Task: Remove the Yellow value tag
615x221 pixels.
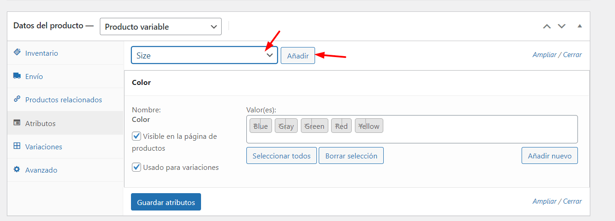Action: point(360,126)
